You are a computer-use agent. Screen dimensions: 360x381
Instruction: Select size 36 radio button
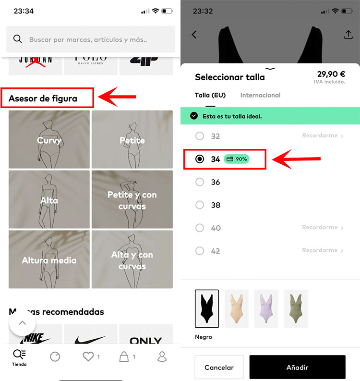(x=200, y=182)
